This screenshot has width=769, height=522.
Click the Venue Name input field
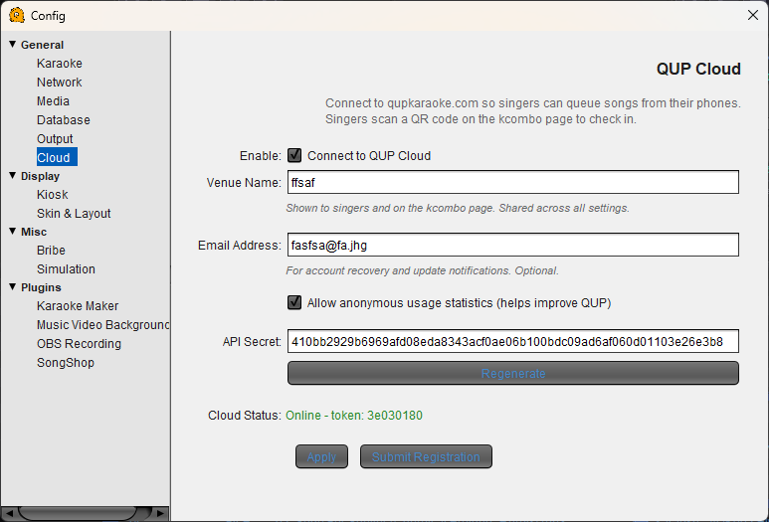(x=513, y=182)
